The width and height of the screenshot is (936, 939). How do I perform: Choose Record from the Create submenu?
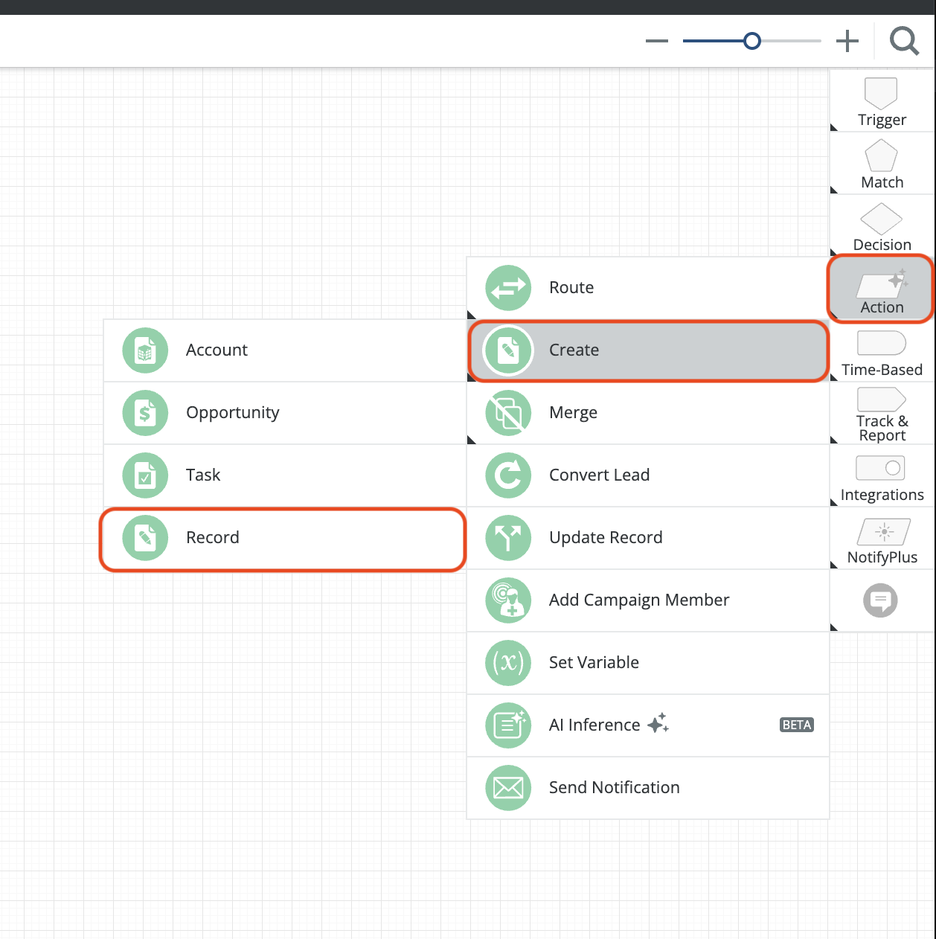click(x=283, y=539)
